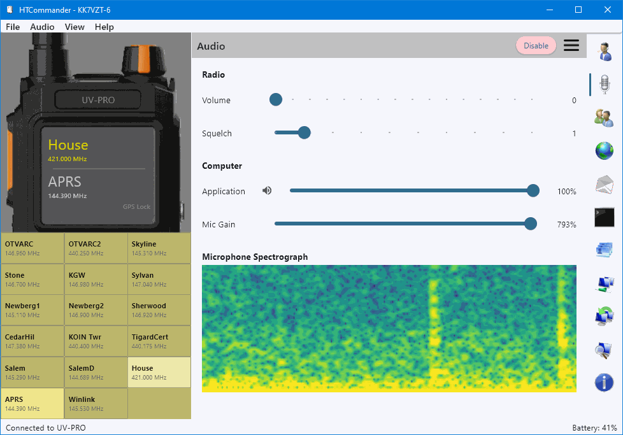The image size is (623, 435).
Task: Select the OTVARC2 channel button
Action: 96,248
